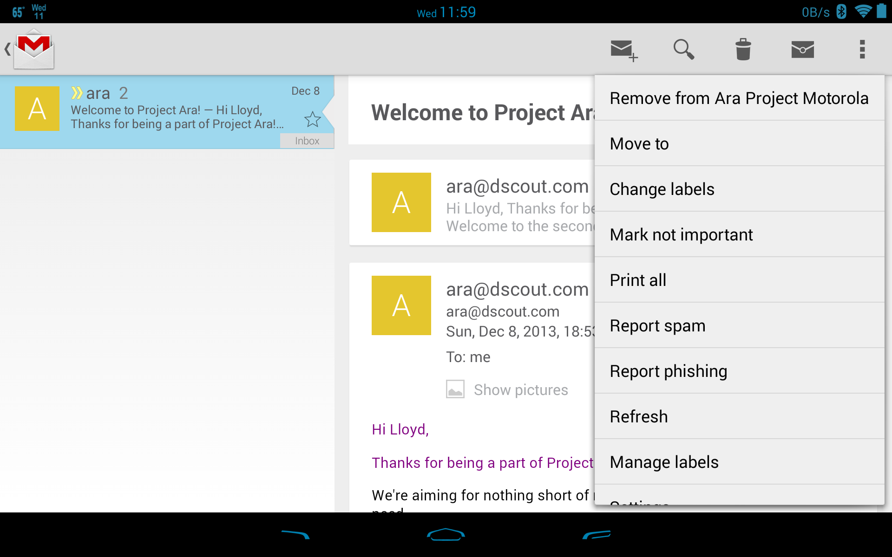Choose Change labels from the menu
Screen dimensions: 892x557
739,189
